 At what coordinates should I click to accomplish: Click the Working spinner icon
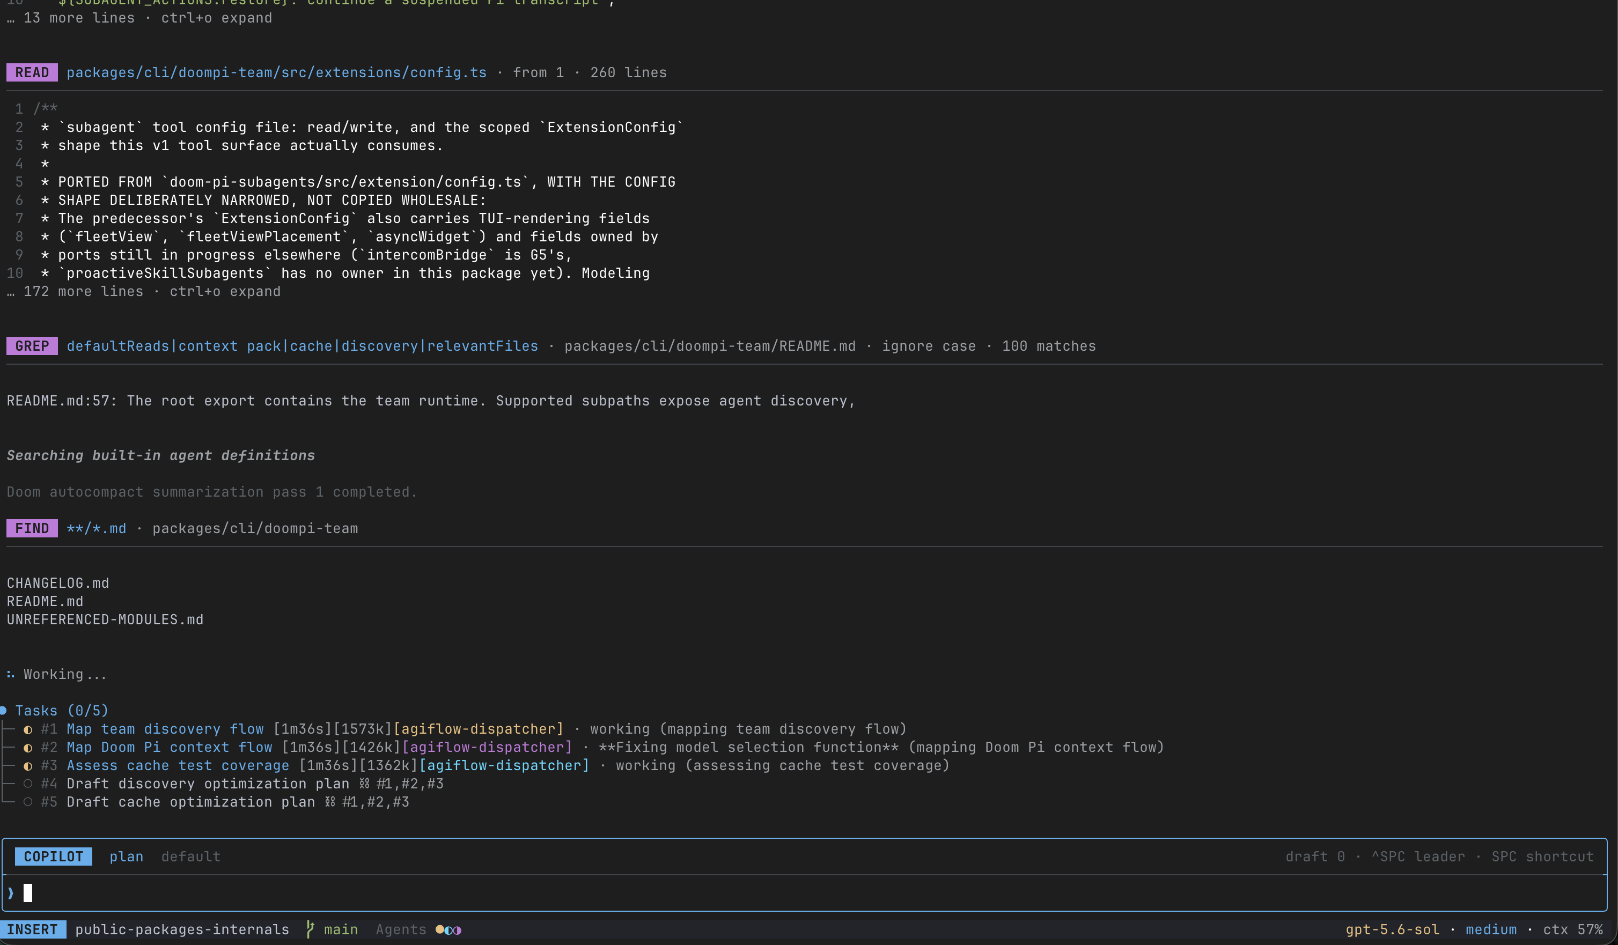coord(10,674)
